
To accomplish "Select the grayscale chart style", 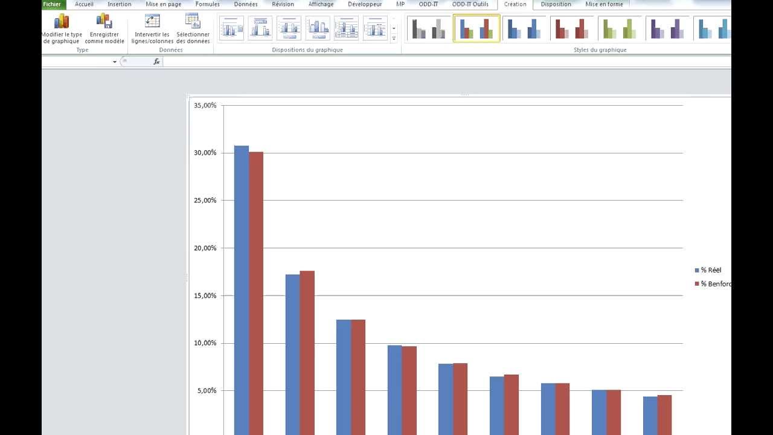I will (x=429, y=28).
